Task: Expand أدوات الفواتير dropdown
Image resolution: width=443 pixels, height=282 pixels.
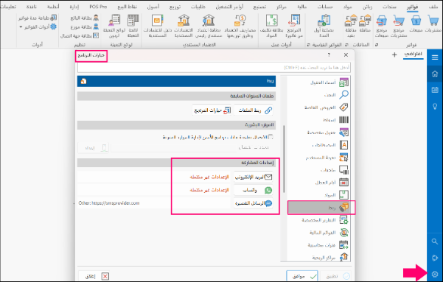Action: tap(38, 27)
